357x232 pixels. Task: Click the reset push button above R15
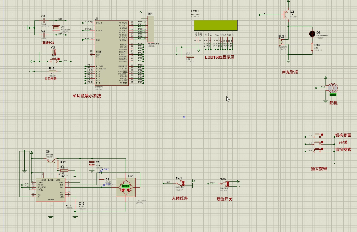55,60
